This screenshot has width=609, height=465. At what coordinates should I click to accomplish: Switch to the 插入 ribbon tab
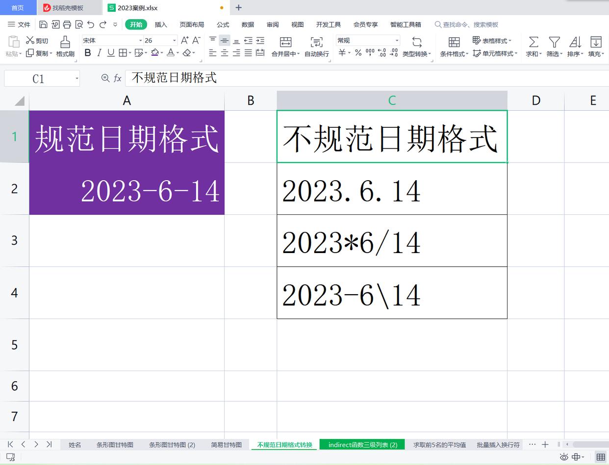click(161, 24)
